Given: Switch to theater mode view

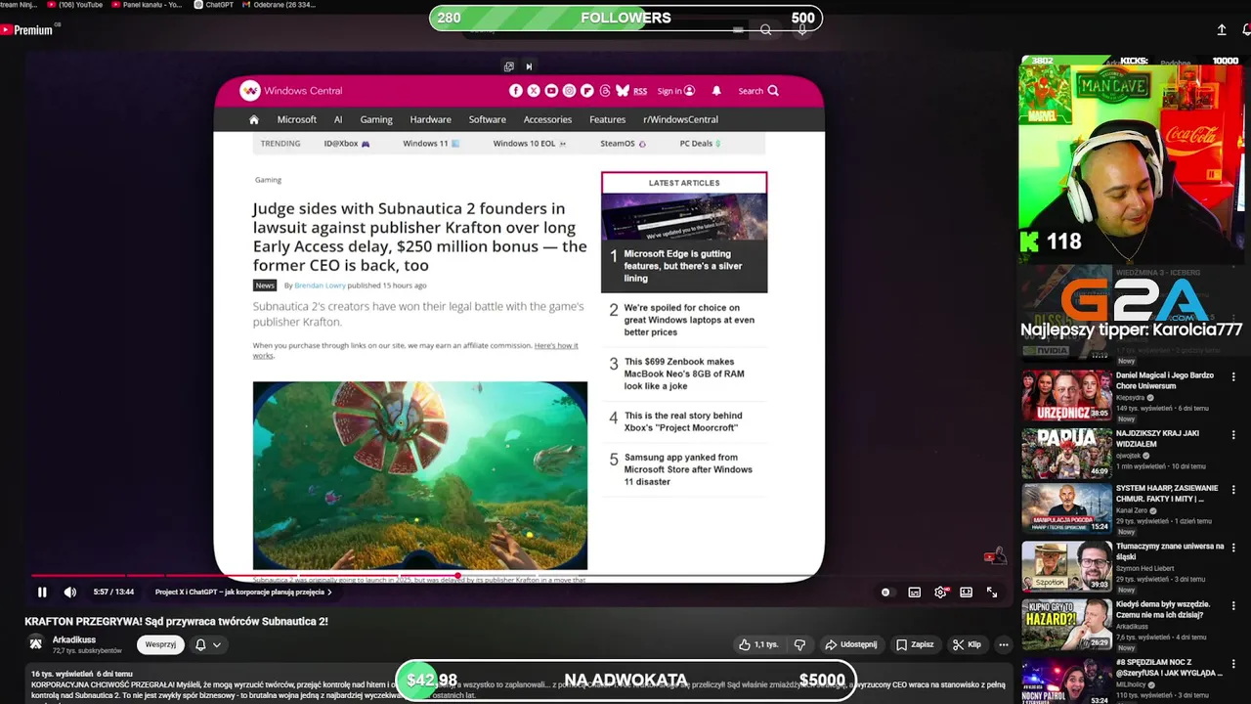Looking at the screenshot, I should coord(966,592).
